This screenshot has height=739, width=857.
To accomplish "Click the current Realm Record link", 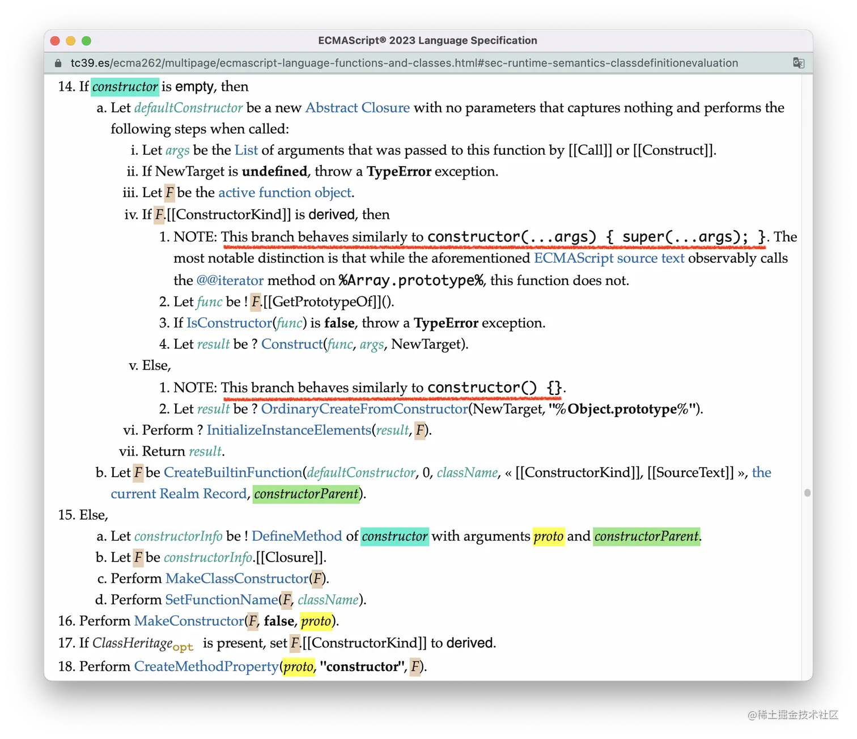I will click(x=179, y=494).
